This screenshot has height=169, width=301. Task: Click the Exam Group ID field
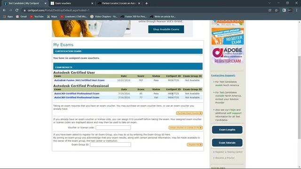pos(111,145)
